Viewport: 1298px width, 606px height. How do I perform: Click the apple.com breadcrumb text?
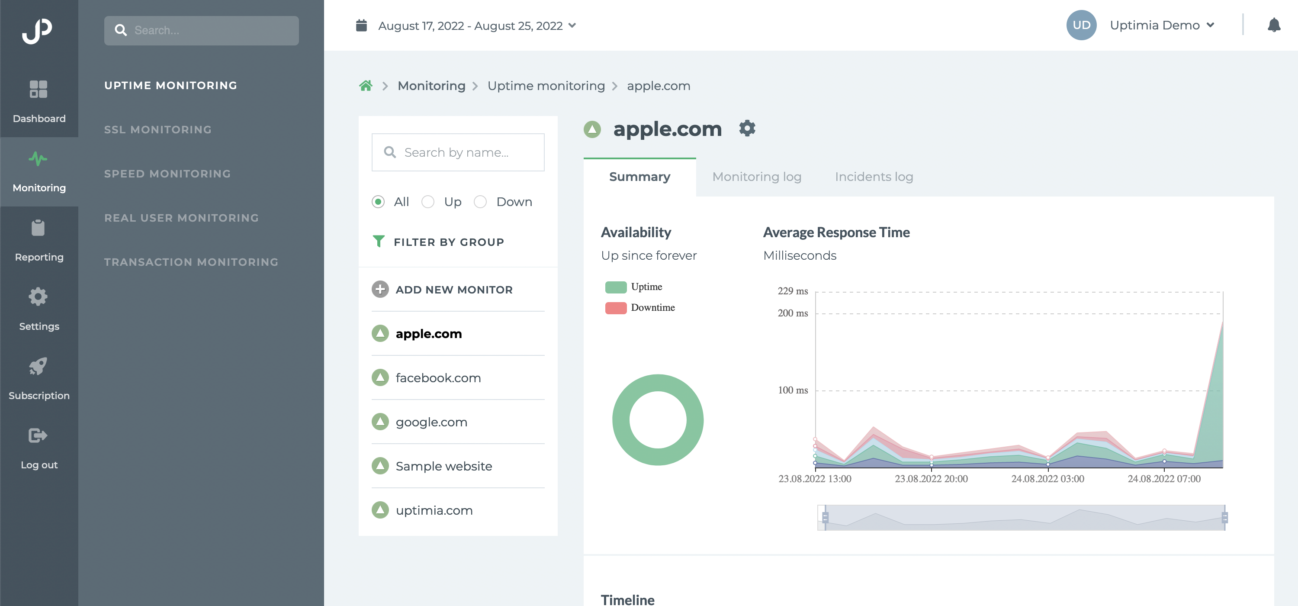(658, 86)
